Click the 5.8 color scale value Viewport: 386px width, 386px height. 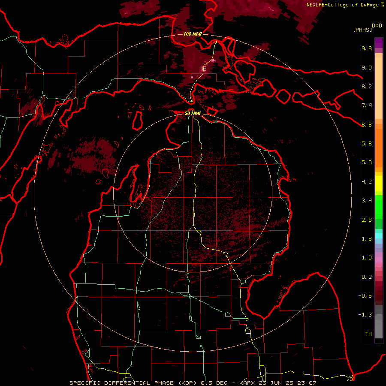tap(367, 144)
